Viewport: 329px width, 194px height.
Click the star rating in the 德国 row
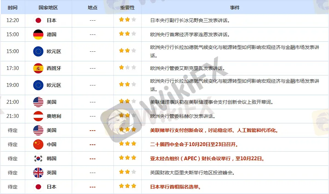[128, 34]
